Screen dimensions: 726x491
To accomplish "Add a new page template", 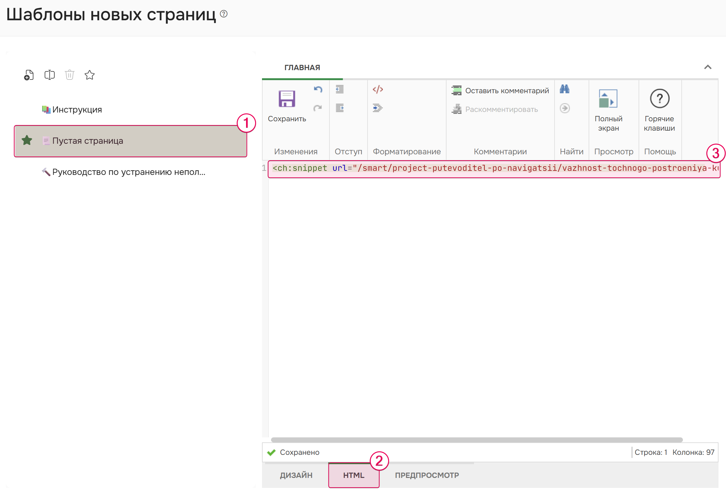I will point(29,75).
